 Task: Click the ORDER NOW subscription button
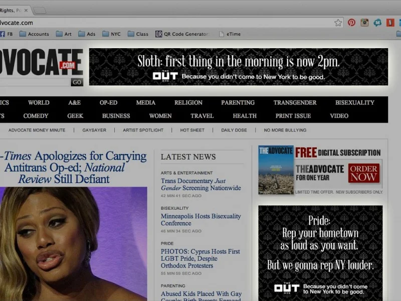pyautogui.click(x=364, y=173)
